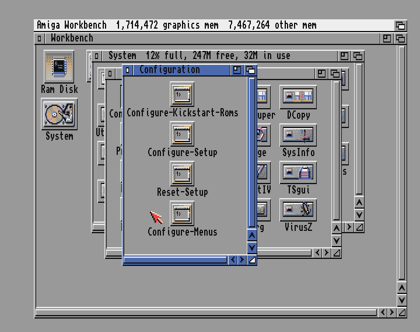Close the System window
Screen dimensions: 420x332
(x=97, y=56)
